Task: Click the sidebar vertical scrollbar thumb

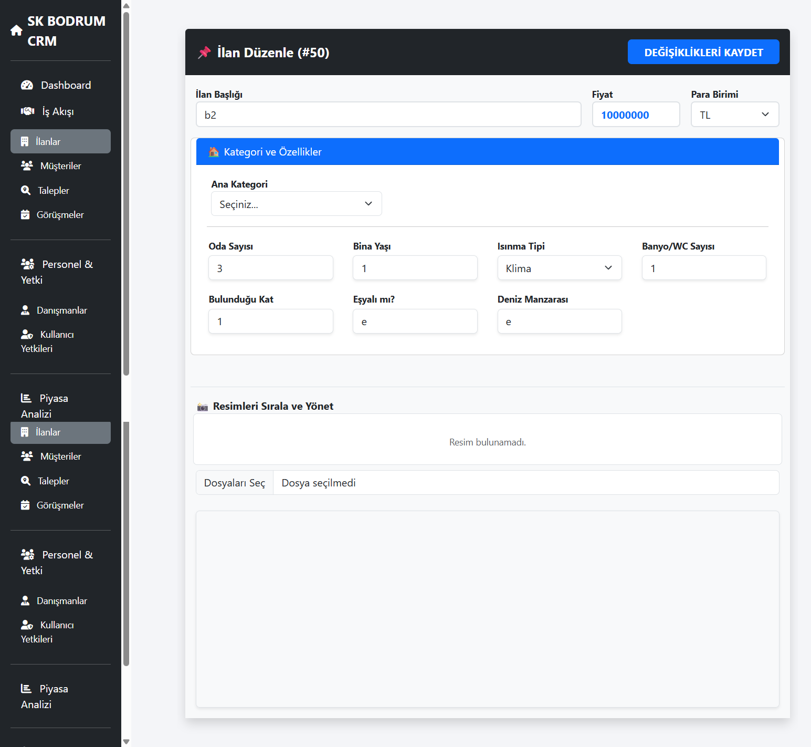Action: coord(126,194)
